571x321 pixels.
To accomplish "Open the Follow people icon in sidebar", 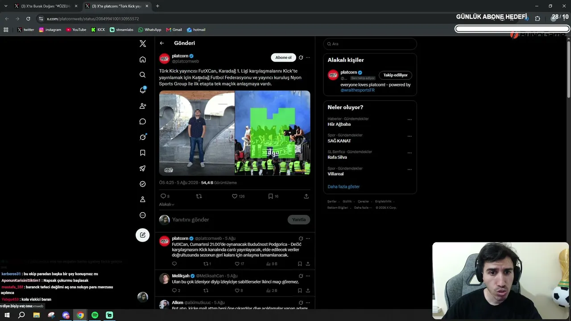I will pos(143,106).
